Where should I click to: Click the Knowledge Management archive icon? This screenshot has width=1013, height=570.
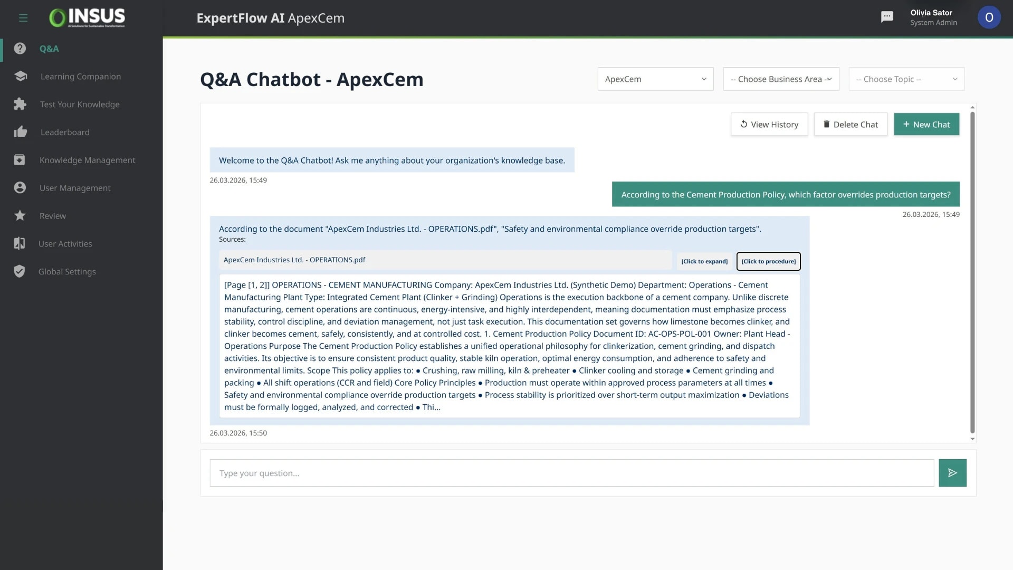(x=20, y=160)
